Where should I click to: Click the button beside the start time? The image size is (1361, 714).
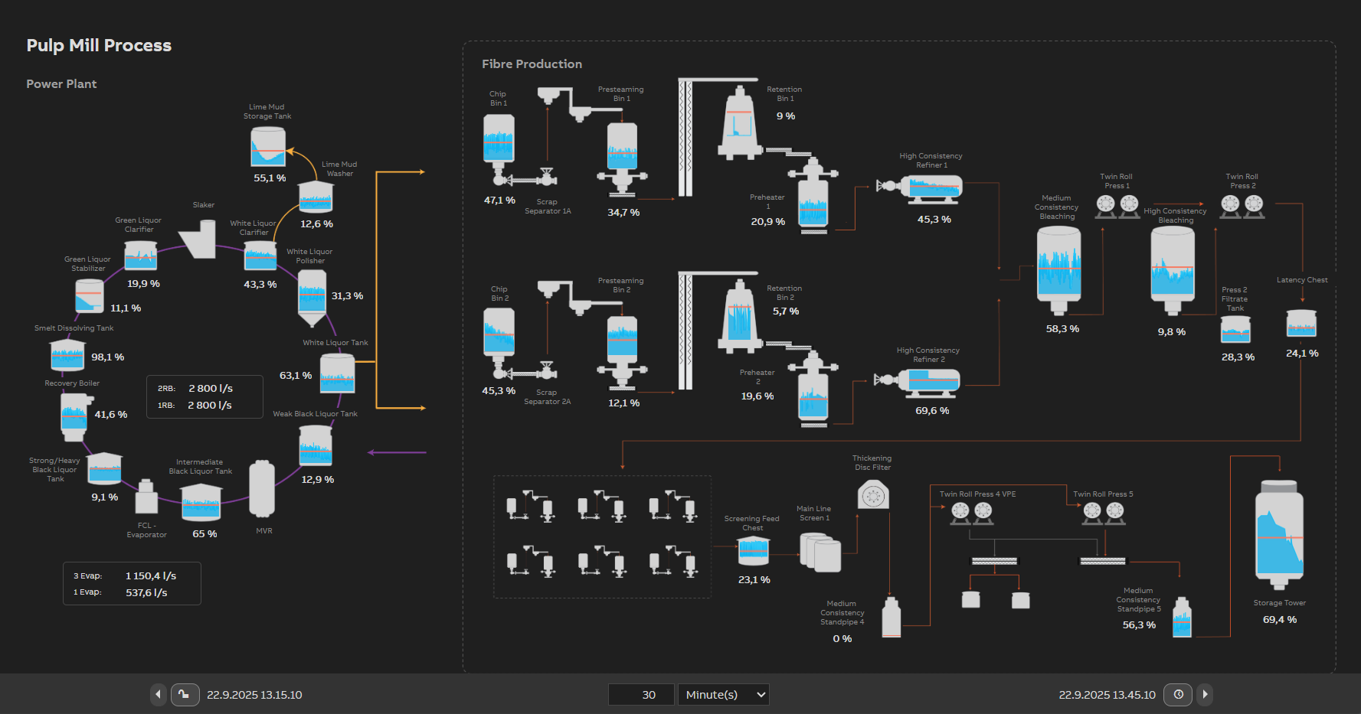point(185,694)
